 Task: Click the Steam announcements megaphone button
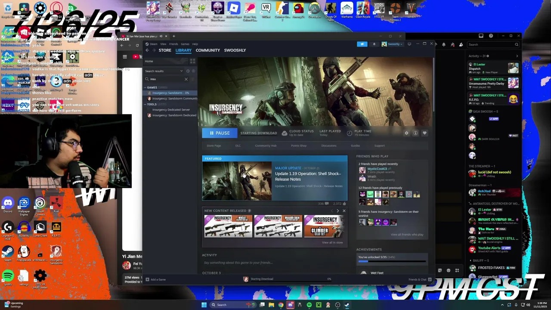(362, 44)
